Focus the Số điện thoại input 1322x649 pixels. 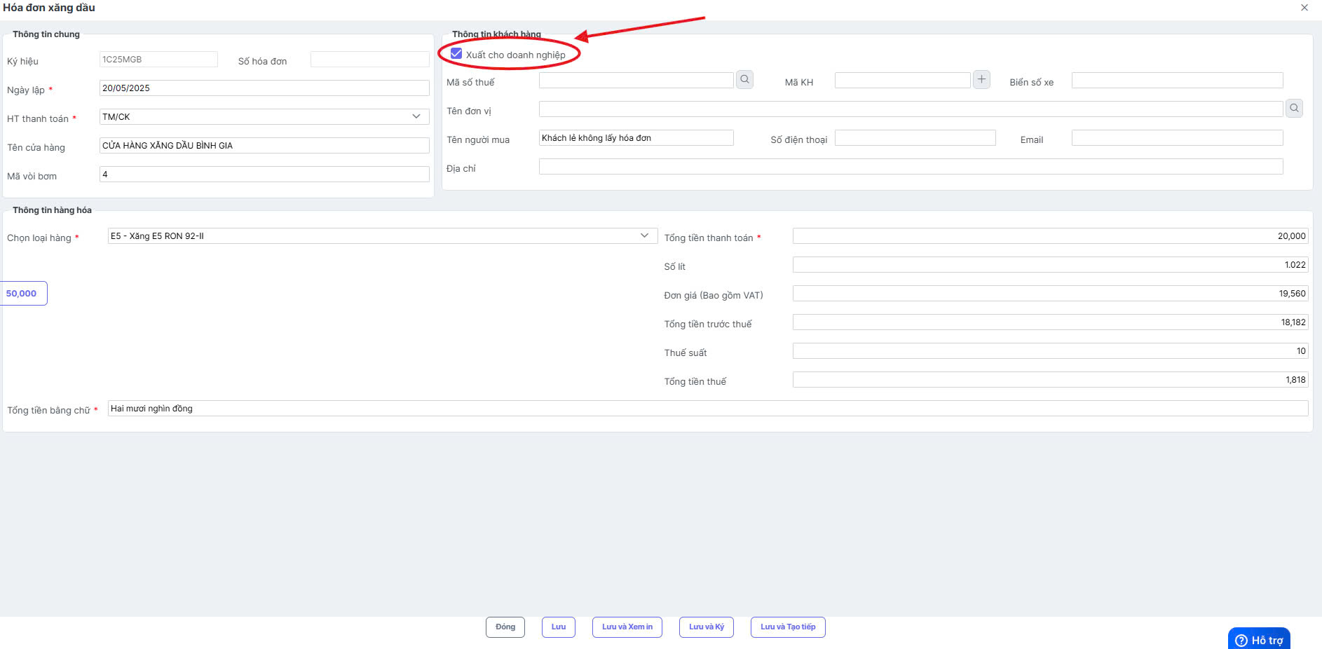pos(915,138)
